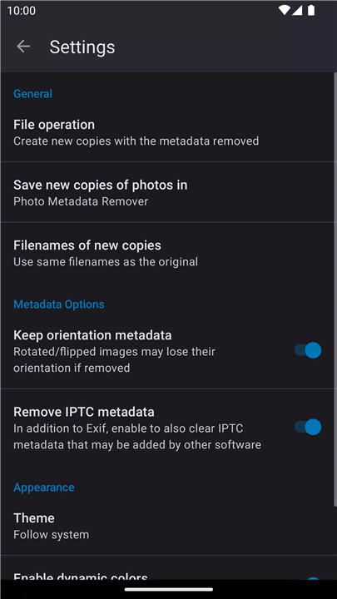Tap the Remove IPTC metadata title

click(84, 412)
